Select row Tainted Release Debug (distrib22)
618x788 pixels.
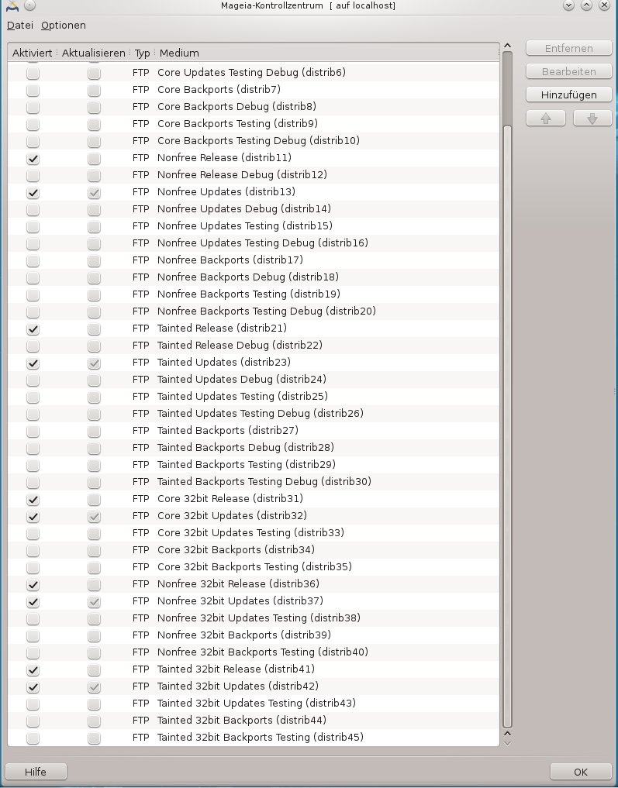click(254, 346)
